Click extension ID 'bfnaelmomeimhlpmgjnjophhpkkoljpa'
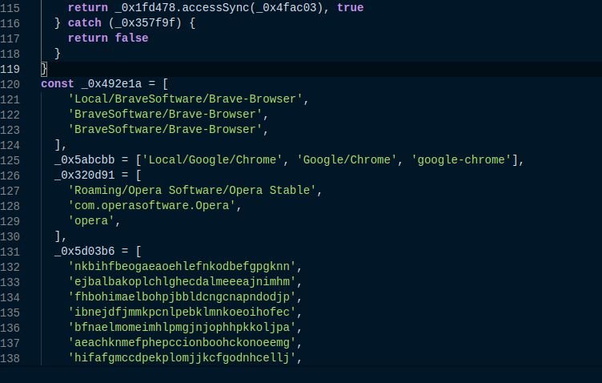 182,327
